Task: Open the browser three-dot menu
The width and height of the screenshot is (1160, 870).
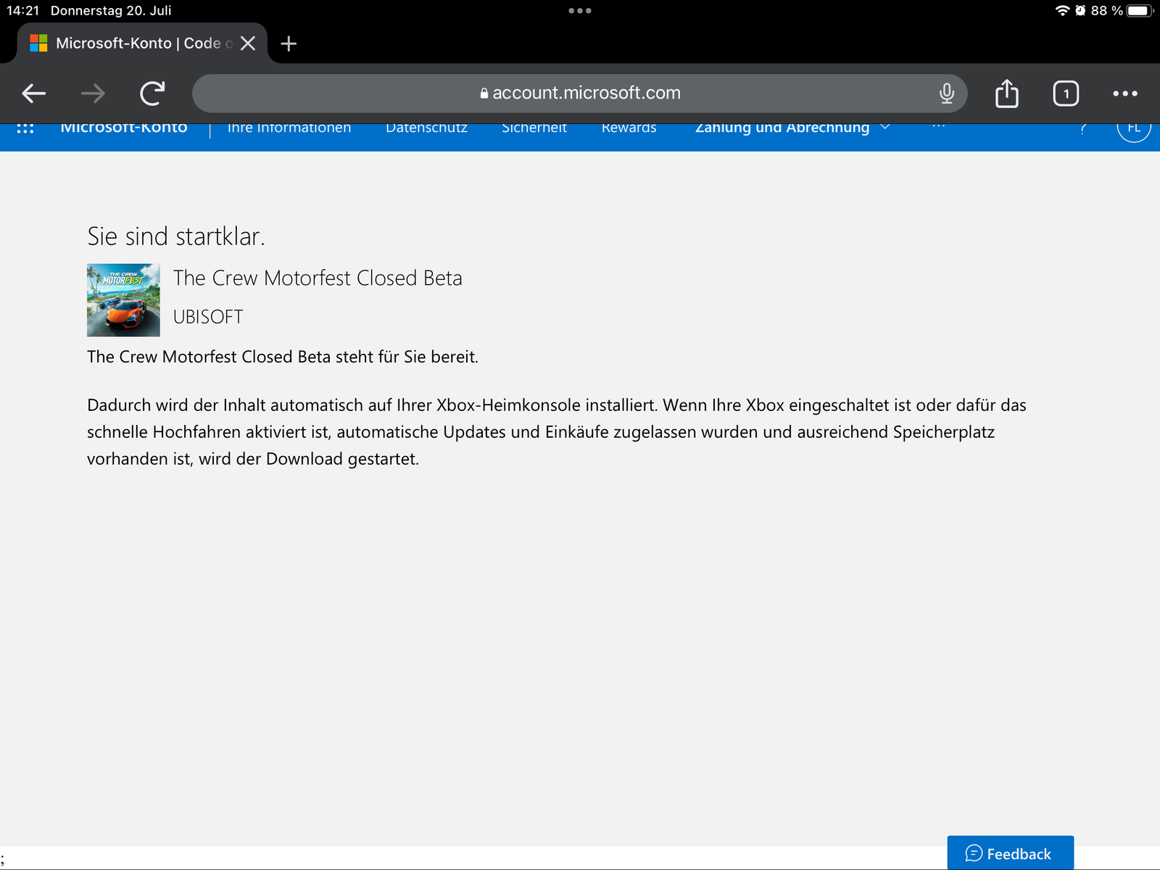Action: (x=1125, y=93)
